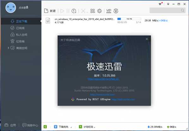Click the 3/14 resources count text
Screen dimensions: 189x131
138,22
